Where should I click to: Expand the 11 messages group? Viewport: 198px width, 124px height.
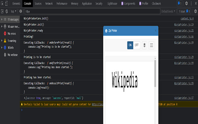2,19
